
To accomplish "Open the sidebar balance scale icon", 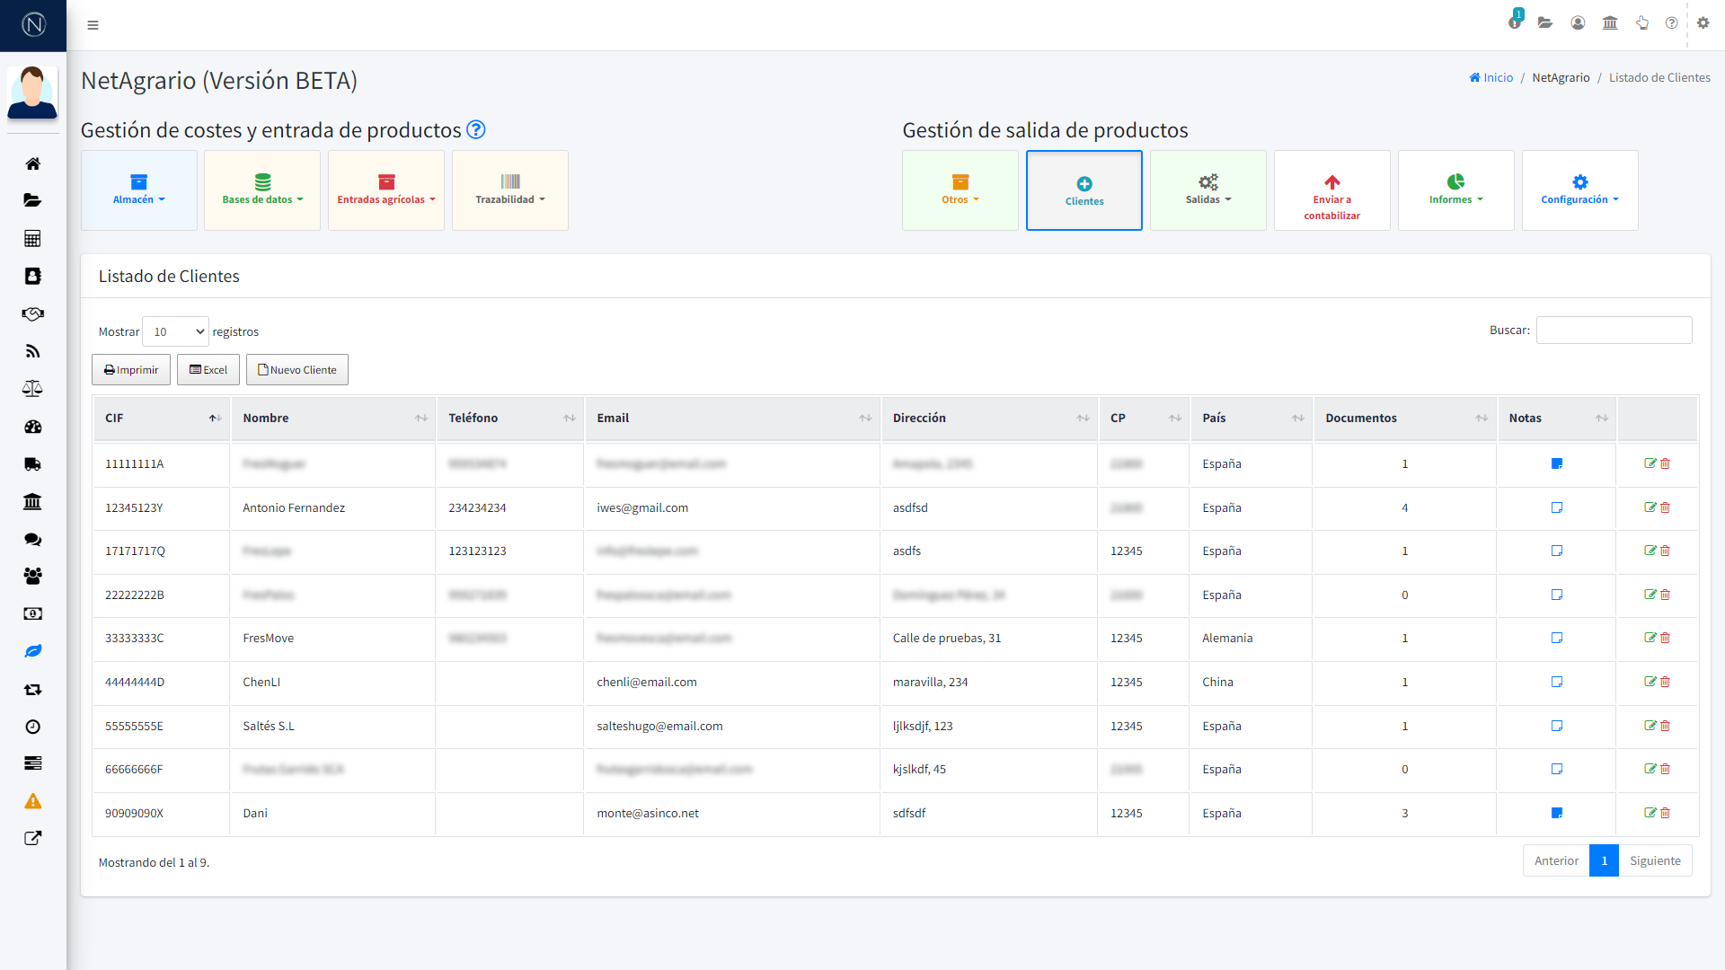I will pos(32,389).
